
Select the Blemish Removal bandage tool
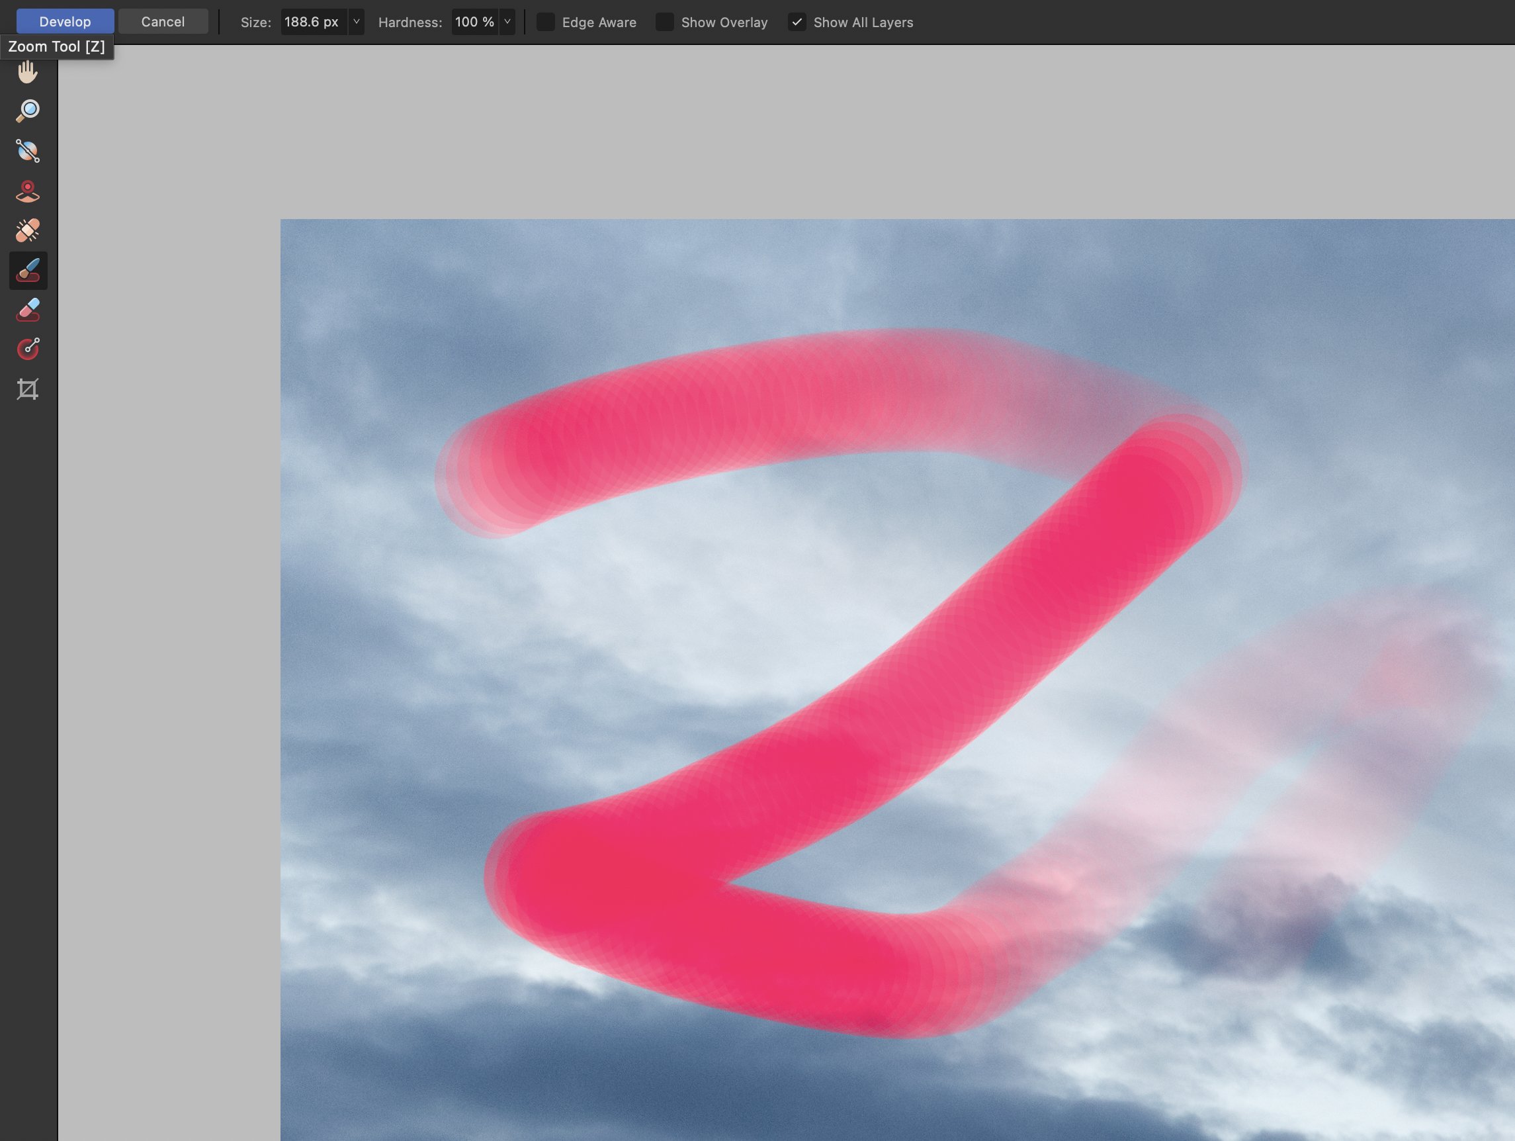point(27,230)
